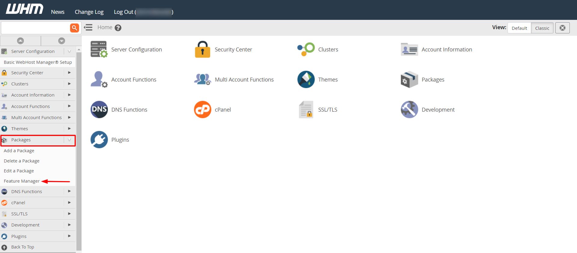
Task: Click the sidebar cPanel orange icon
Action: [4, 203]
